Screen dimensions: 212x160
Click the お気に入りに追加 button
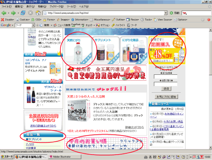166,97
